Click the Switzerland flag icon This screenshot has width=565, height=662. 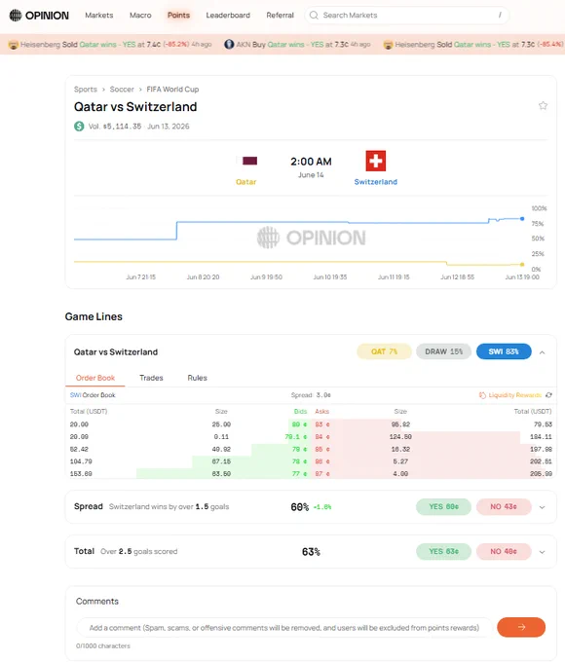tap(376, 161)
